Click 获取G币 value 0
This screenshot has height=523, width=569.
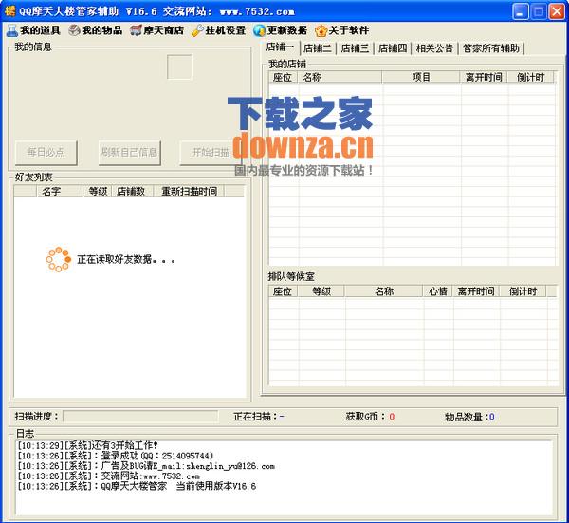point(392,417)
